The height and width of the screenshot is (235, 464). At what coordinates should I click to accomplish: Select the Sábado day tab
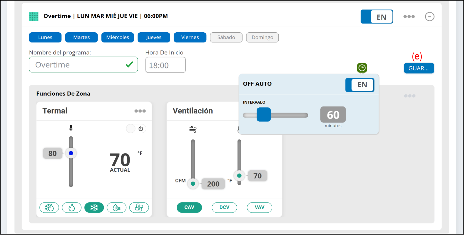pyautogui.click(x=226, y=38)
